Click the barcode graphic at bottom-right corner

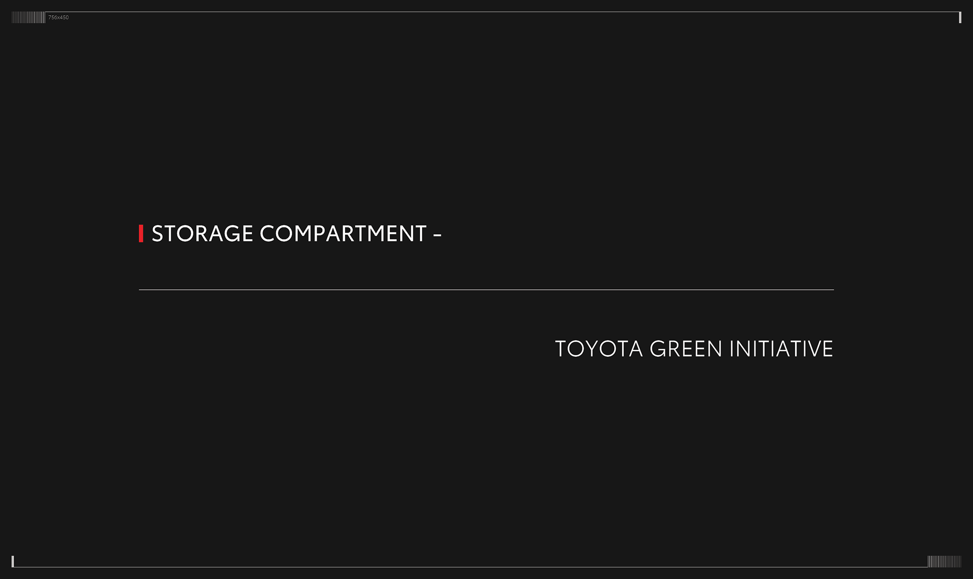[944, 561]
